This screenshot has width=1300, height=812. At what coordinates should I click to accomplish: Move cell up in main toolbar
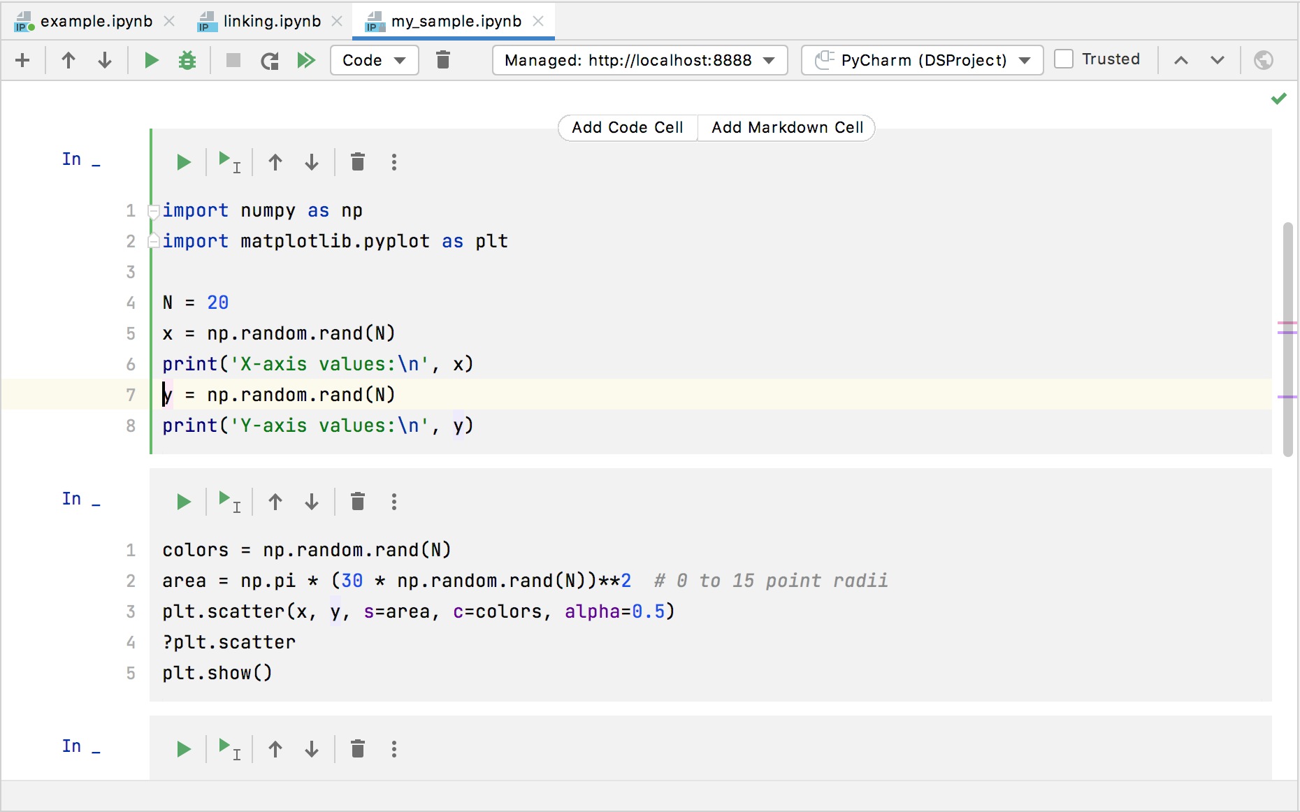(x=68, y=60)
